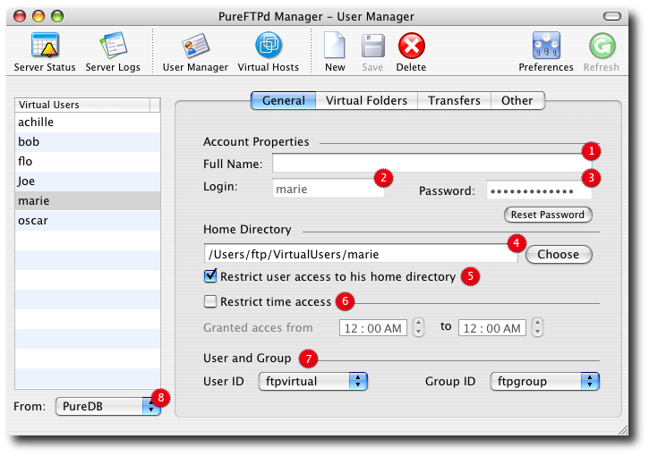Click the Password field
649x456 pixels.
539,190
